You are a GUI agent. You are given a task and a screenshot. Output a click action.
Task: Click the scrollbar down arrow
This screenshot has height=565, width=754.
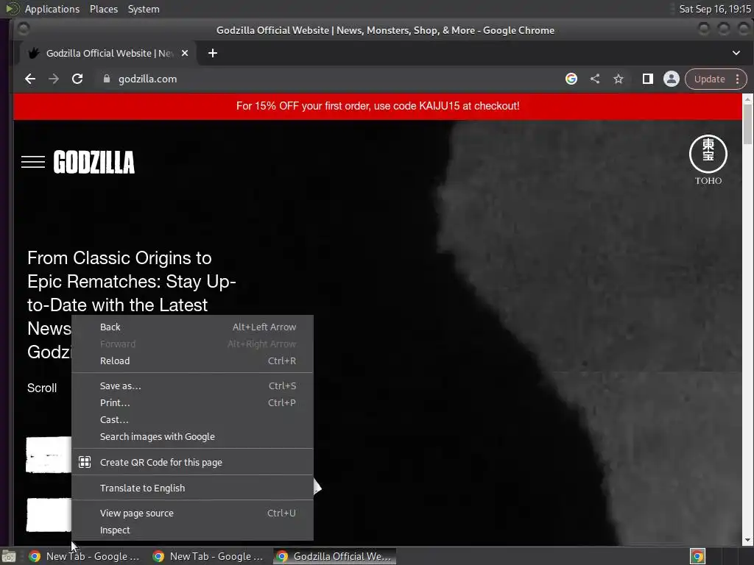tap(748, 541)
